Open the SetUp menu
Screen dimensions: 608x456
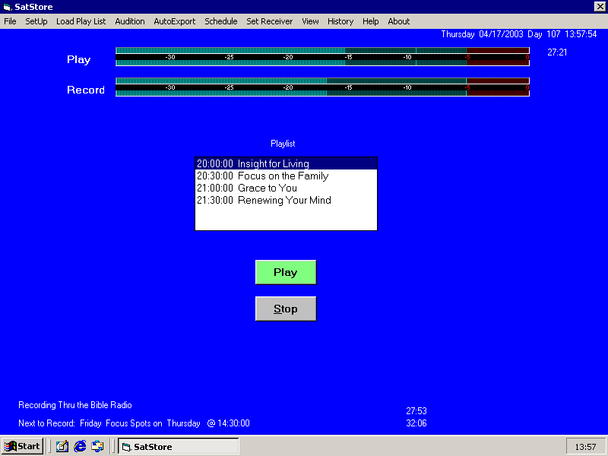point(36,21)
